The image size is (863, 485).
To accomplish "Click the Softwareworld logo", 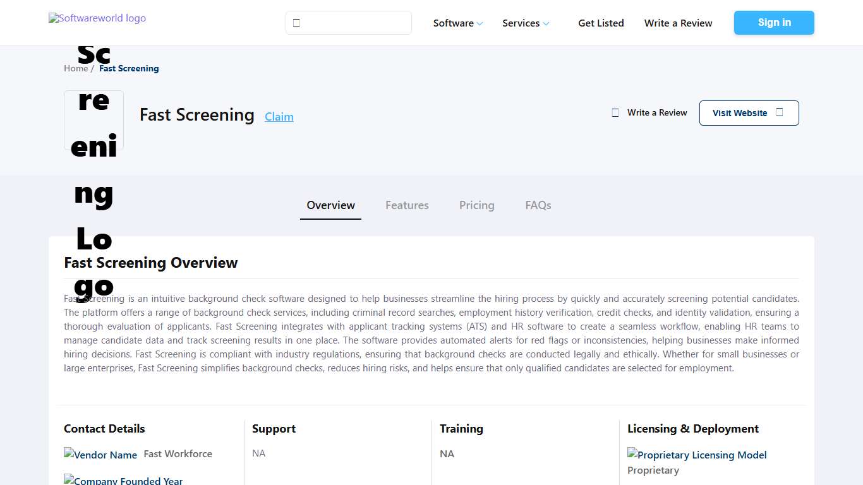I will point(97,18).
